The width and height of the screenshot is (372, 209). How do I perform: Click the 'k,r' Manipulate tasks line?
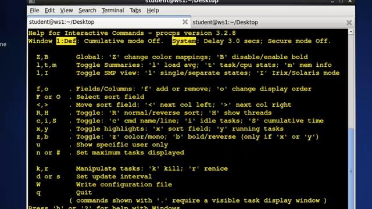[132, 168]
